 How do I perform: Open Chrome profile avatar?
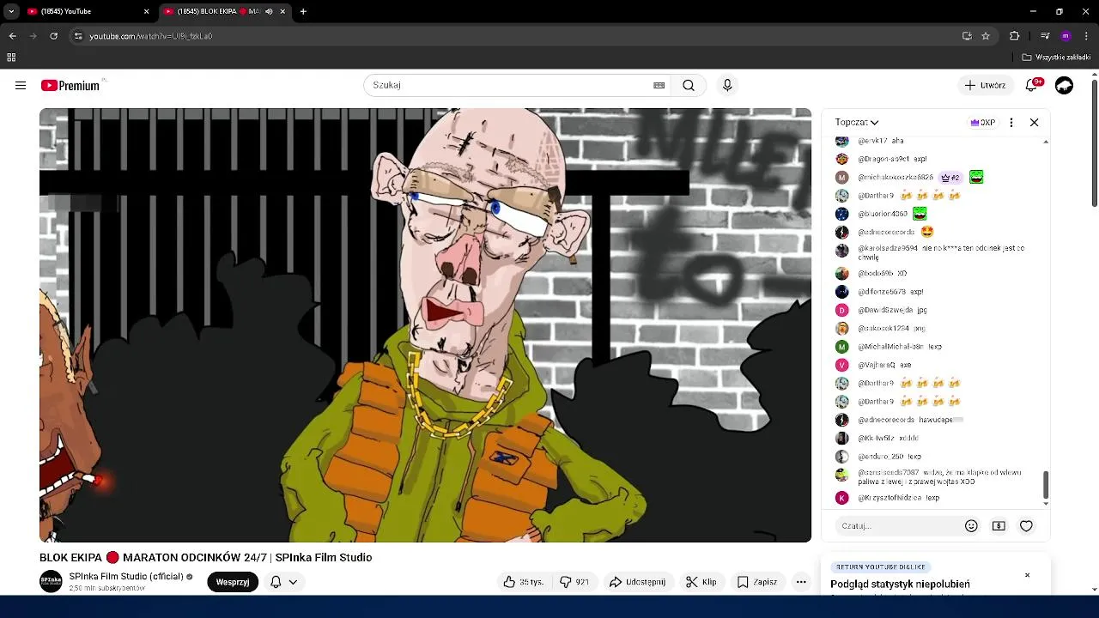pyautogui.click(x=1066, y=36)
